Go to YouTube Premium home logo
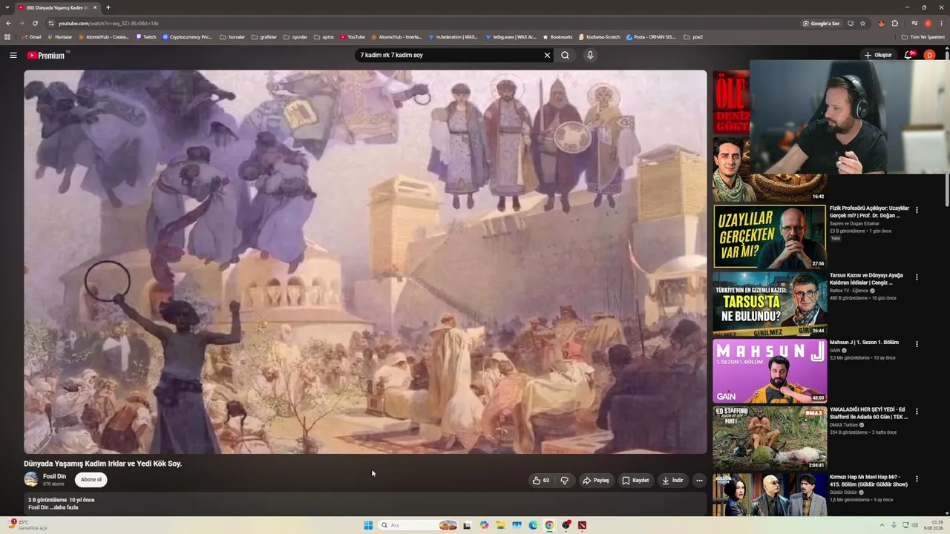The width and height of the screenshot is (950, 534). pyautogui.click(x=46, y=55)
